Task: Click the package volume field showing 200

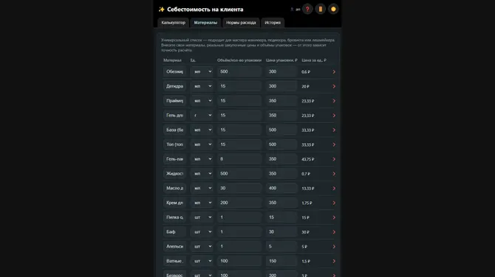Action: pyautogui.click(x=239, y=203)
